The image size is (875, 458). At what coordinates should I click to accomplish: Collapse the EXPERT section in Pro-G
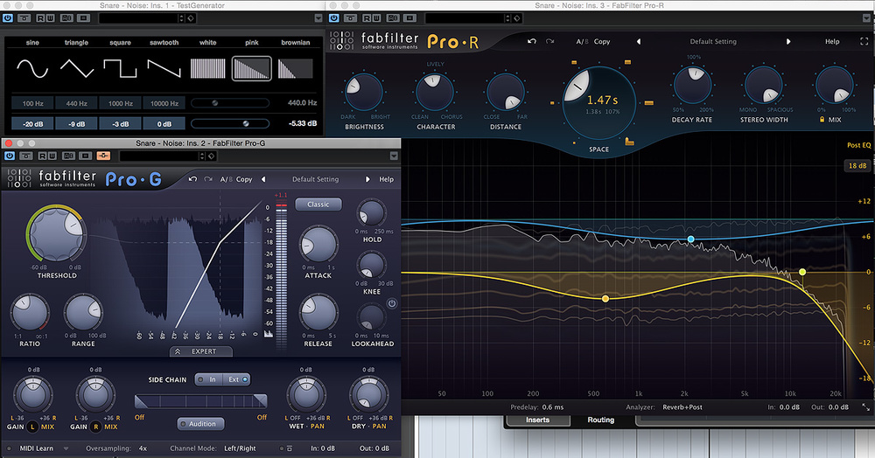click(201, 351)
